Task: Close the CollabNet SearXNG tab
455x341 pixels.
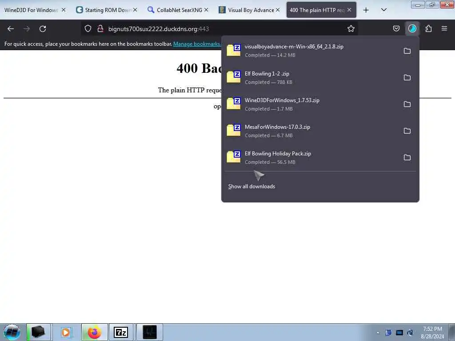Action: point(206,10)
